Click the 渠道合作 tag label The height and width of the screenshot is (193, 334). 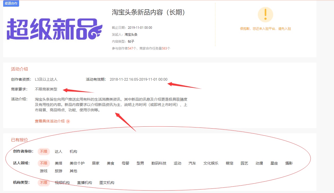[11, 3]
